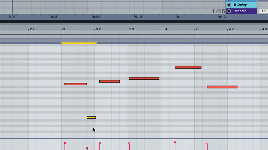Select the highest red MIDI note crossing bar 4
268x150 pixels.
coord(188,67)
